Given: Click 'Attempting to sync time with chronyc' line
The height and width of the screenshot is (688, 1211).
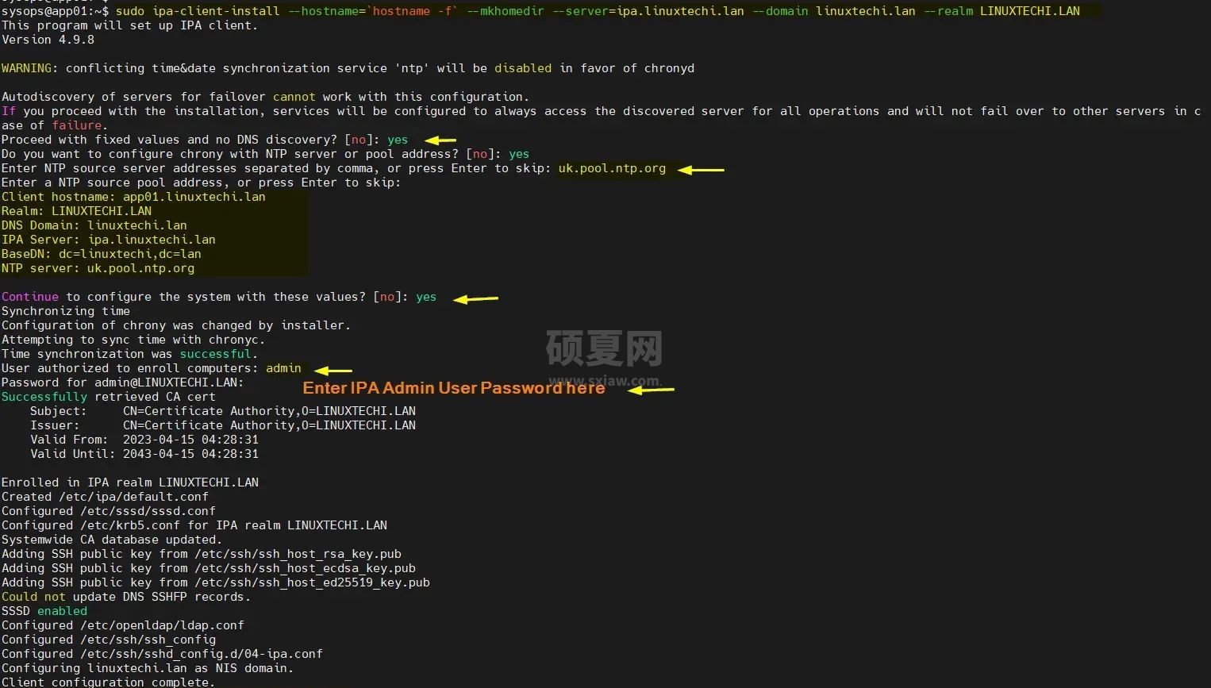Looking at the screenshot, I should tap(133, 340).
